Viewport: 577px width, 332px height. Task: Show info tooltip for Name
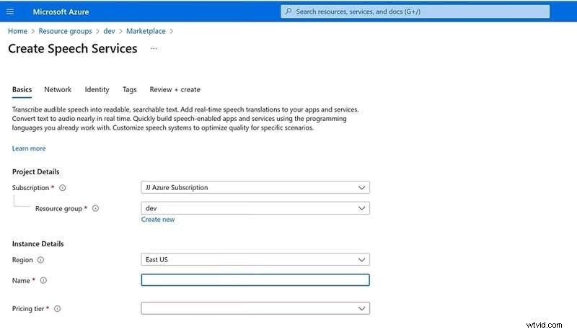point(43,280)
